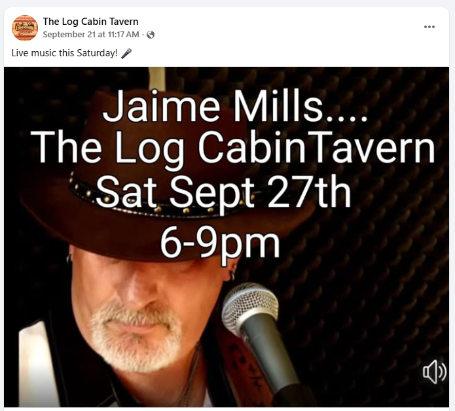This screenshot has height=411, width=455.
Task: Click the globe public audience icon
Action: [x=151, y=35]
